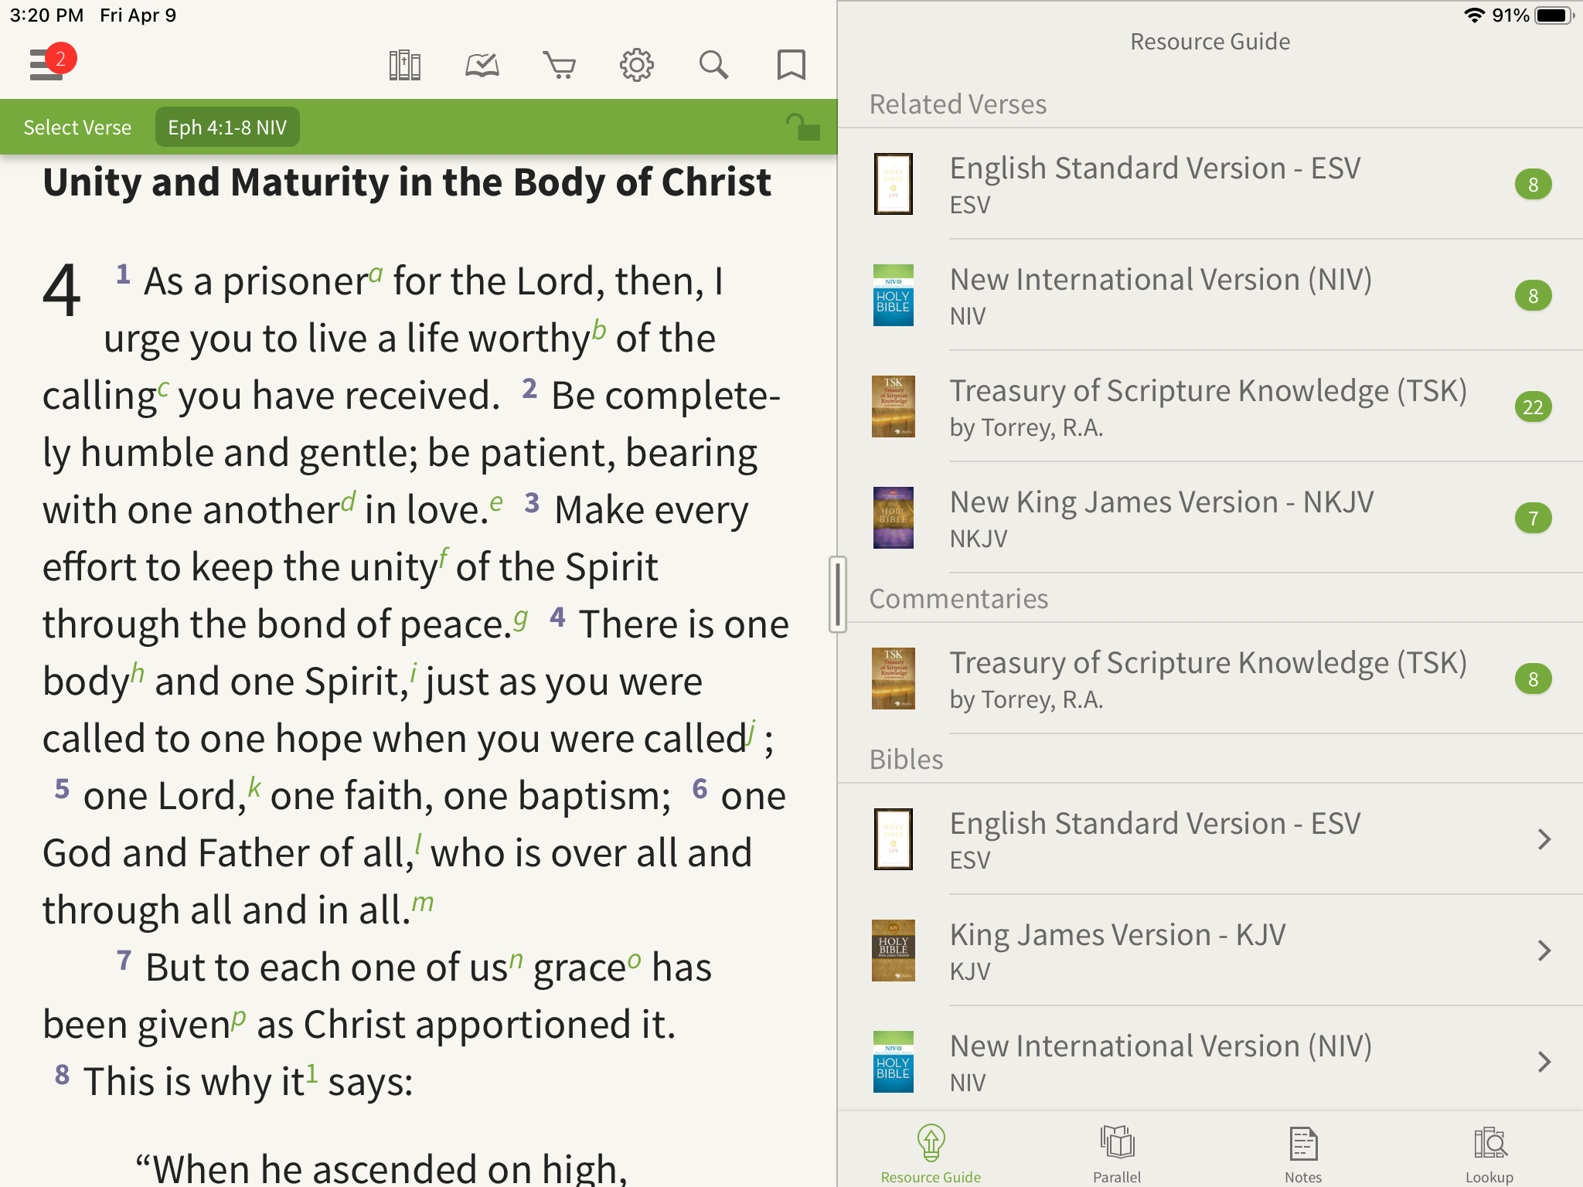Screen dimensions: 1583x1187
Task: Tap the KJV Bible cover thumbnail
Action: tap(894, 951)
